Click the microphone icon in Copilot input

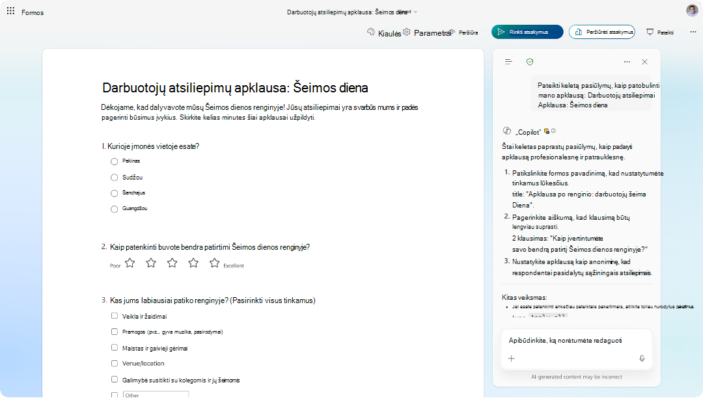(x=642, y=358)
